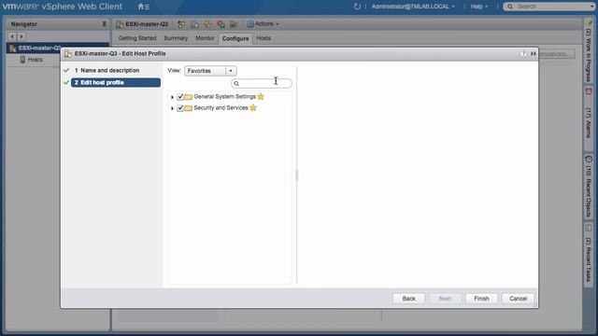Open the Actions dropdown menu
Image resolution: width=598 pixels, height=336 pixels.
point(263,24)
